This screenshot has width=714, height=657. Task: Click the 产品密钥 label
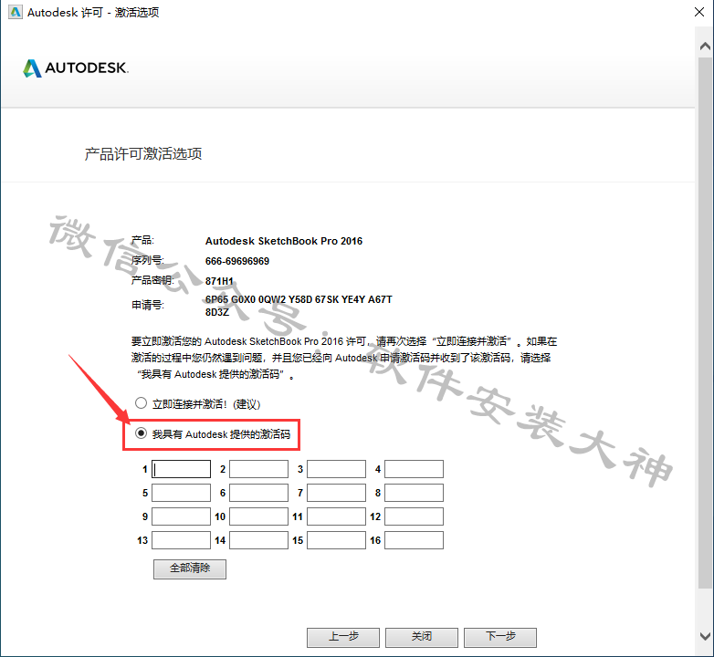point(152,280)
